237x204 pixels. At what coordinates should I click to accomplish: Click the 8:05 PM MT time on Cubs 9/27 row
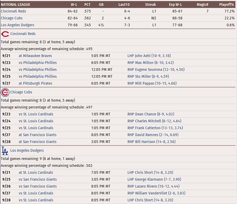[101, 135]
